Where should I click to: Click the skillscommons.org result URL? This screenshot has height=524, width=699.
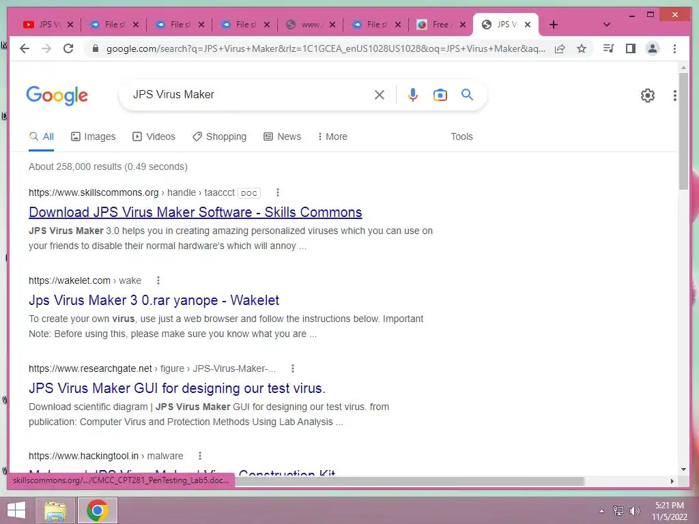(132, 192)
